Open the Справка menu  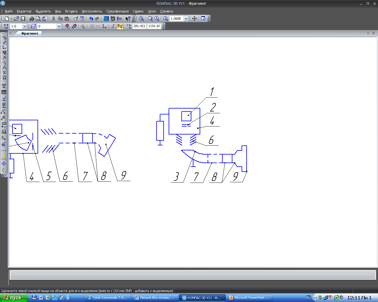pyautogui.click(x=166, y=11)
